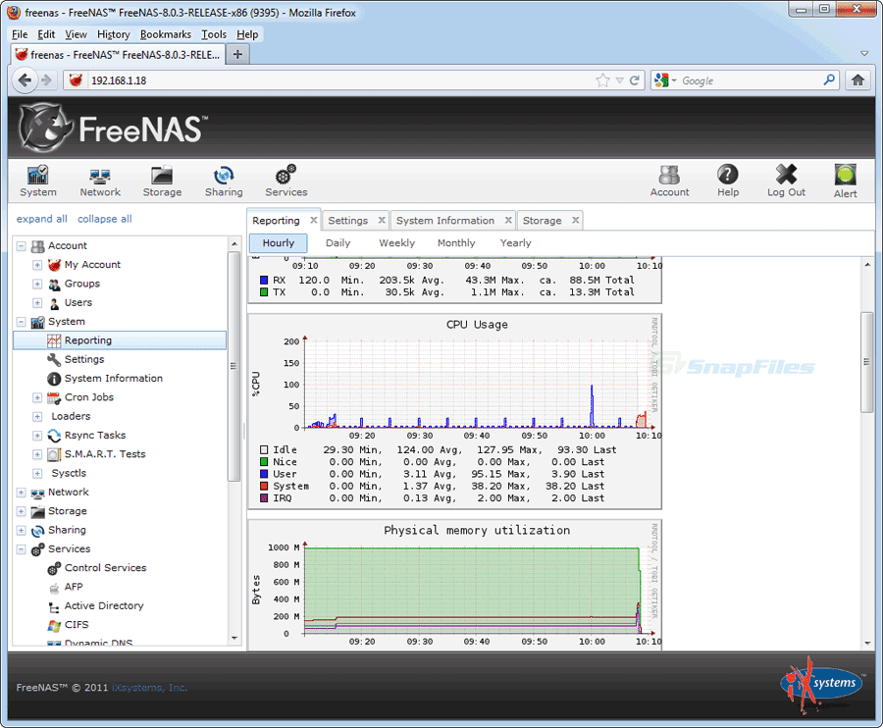Open the URL history dropdown arrow
Viewport: 883px width, 728px height.
619,80
